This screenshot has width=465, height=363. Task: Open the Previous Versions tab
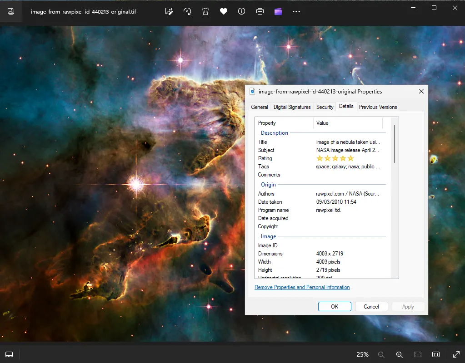378,107
